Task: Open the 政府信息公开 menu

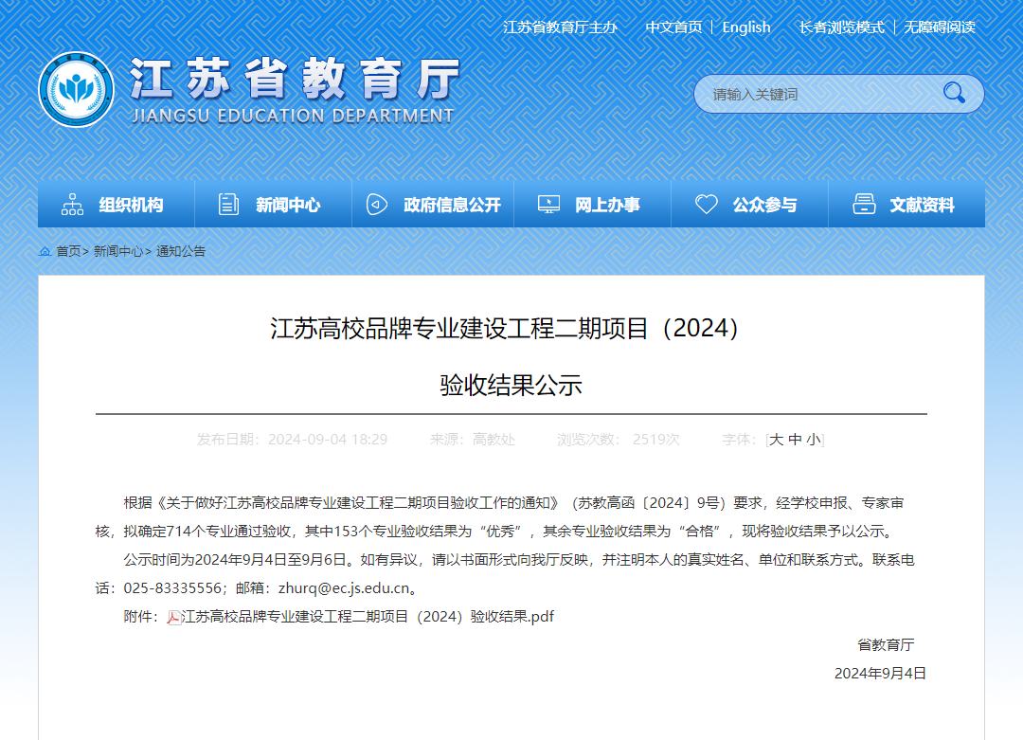Action: (x=433, y=205)
